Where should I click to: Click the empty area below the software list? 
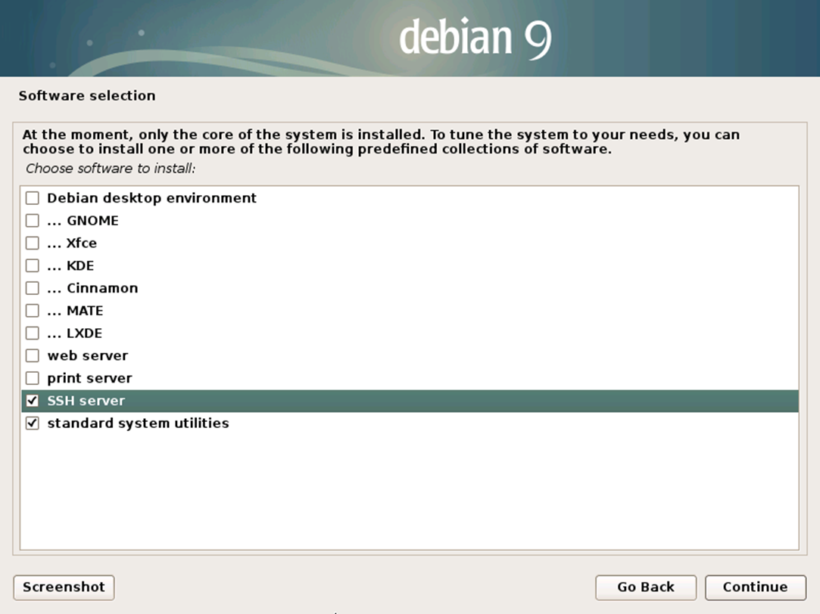tap(409, 492)
